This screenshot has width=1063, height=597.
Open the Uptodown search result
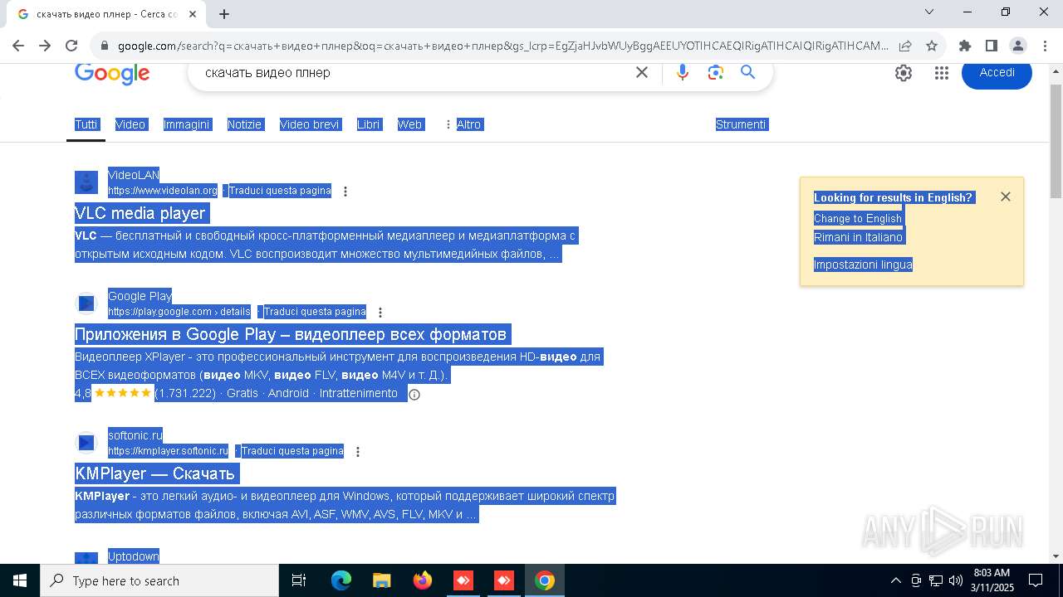(134, 556)
